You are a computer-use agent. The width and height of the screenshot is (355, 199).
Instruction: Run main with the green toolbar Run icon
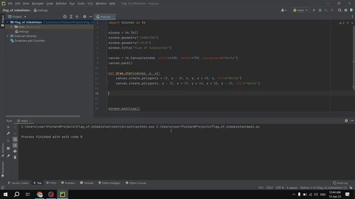click(x=314, y=11)
